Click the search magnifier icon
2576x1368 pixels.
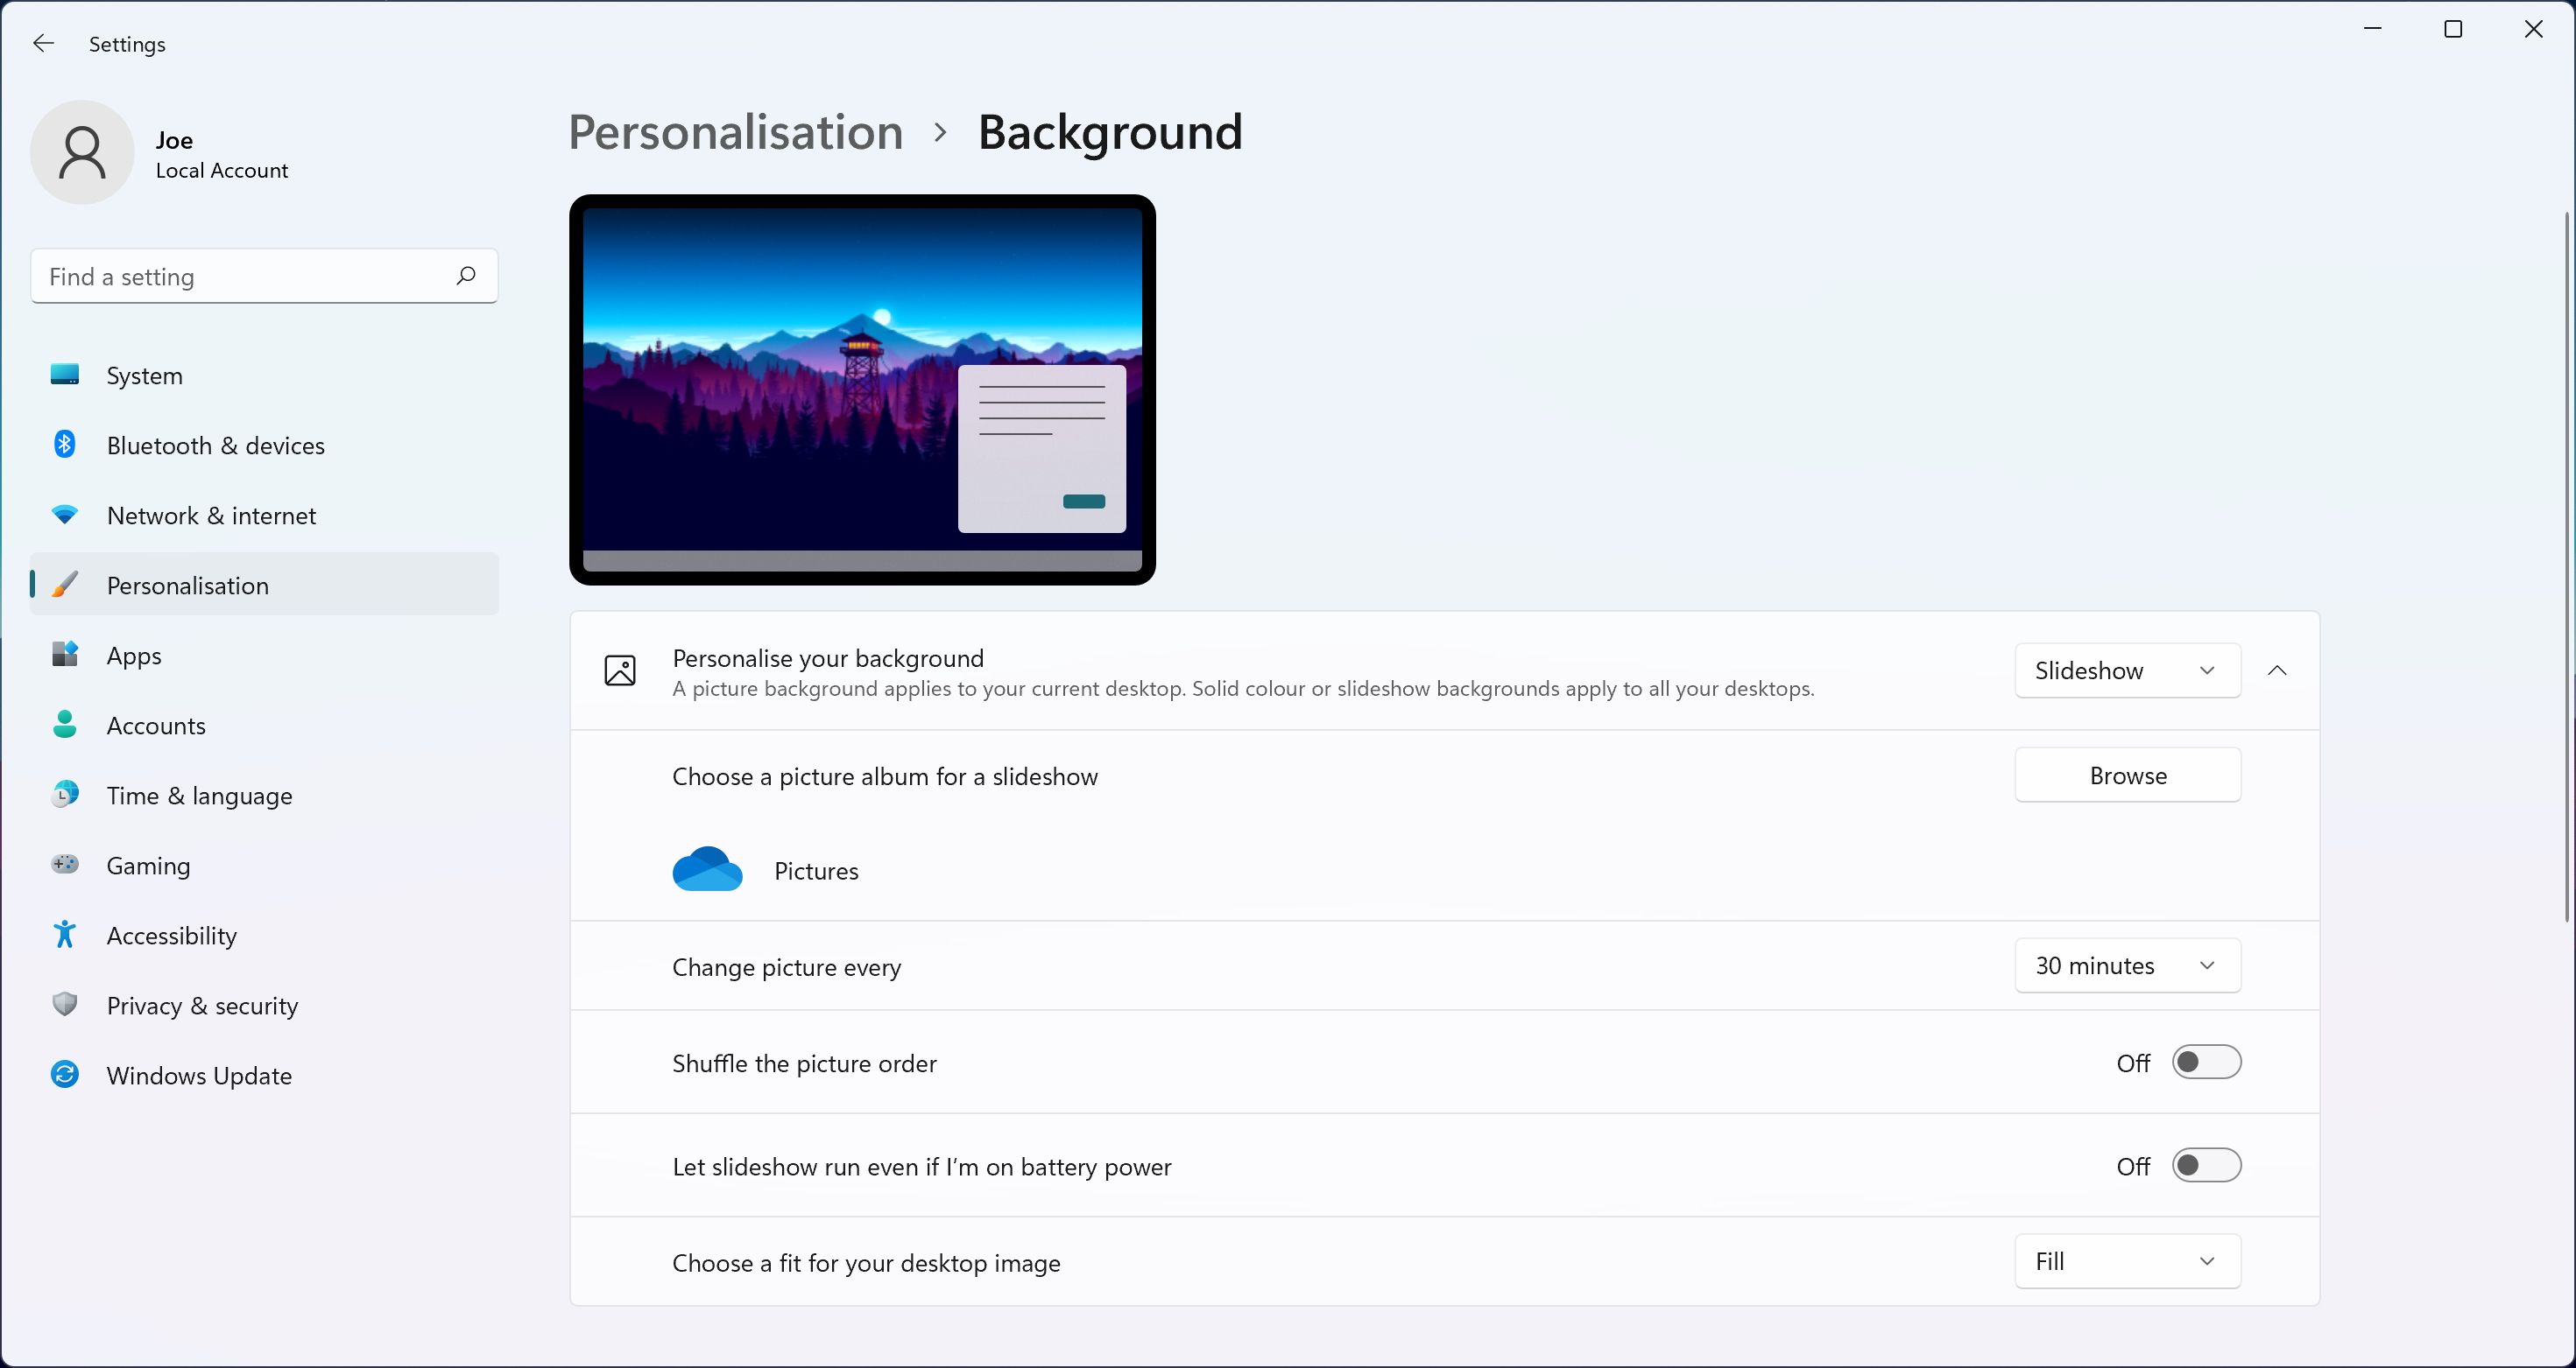coord(466,276)
